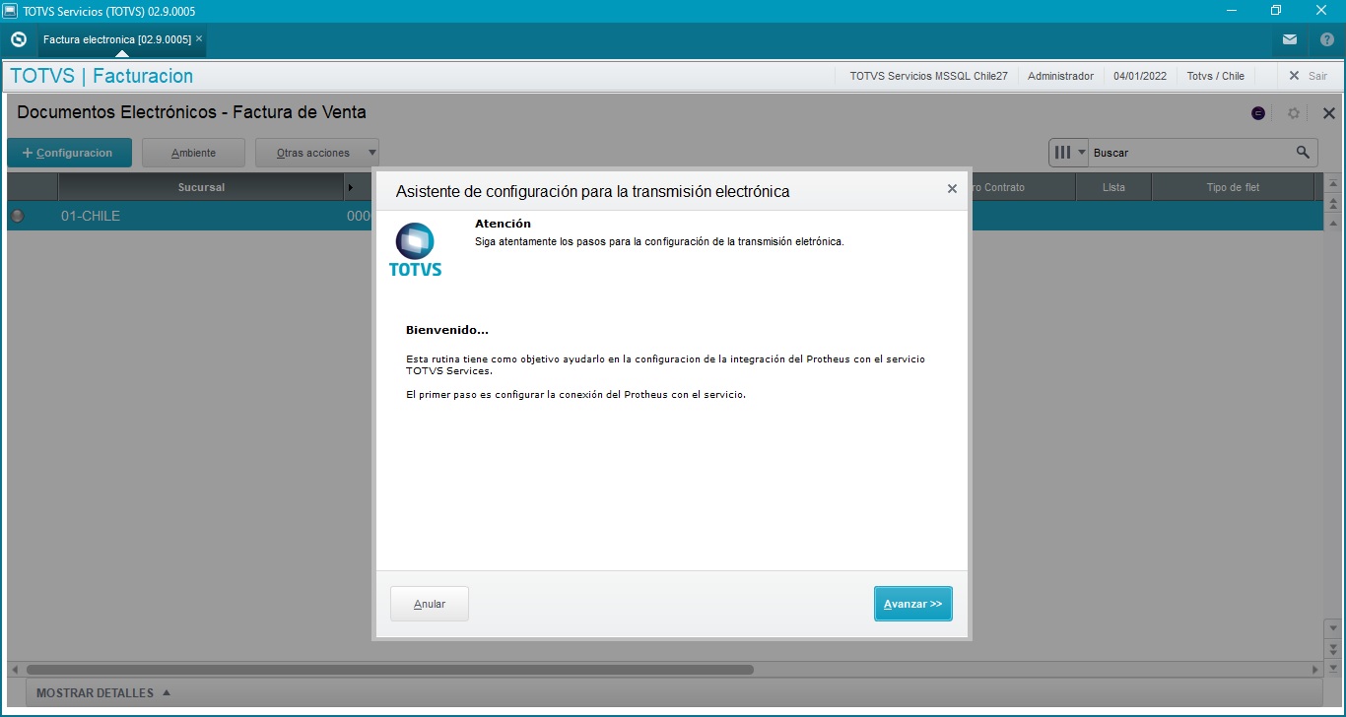Click the purple round icon in Documentos Electrónicos
This screenshot has height=717, width=1346.
pos(1258,113)
